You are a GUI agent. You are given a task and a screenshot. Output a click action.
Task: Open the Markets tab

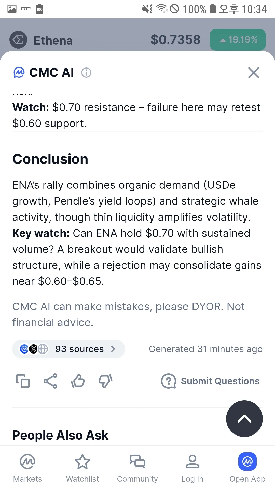click(x=28, y=468)
